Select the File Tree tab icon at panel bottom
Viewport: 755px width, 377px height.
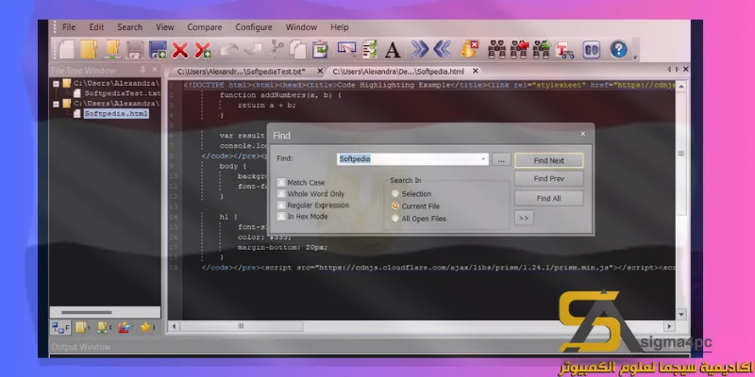[x=60, y=328]
